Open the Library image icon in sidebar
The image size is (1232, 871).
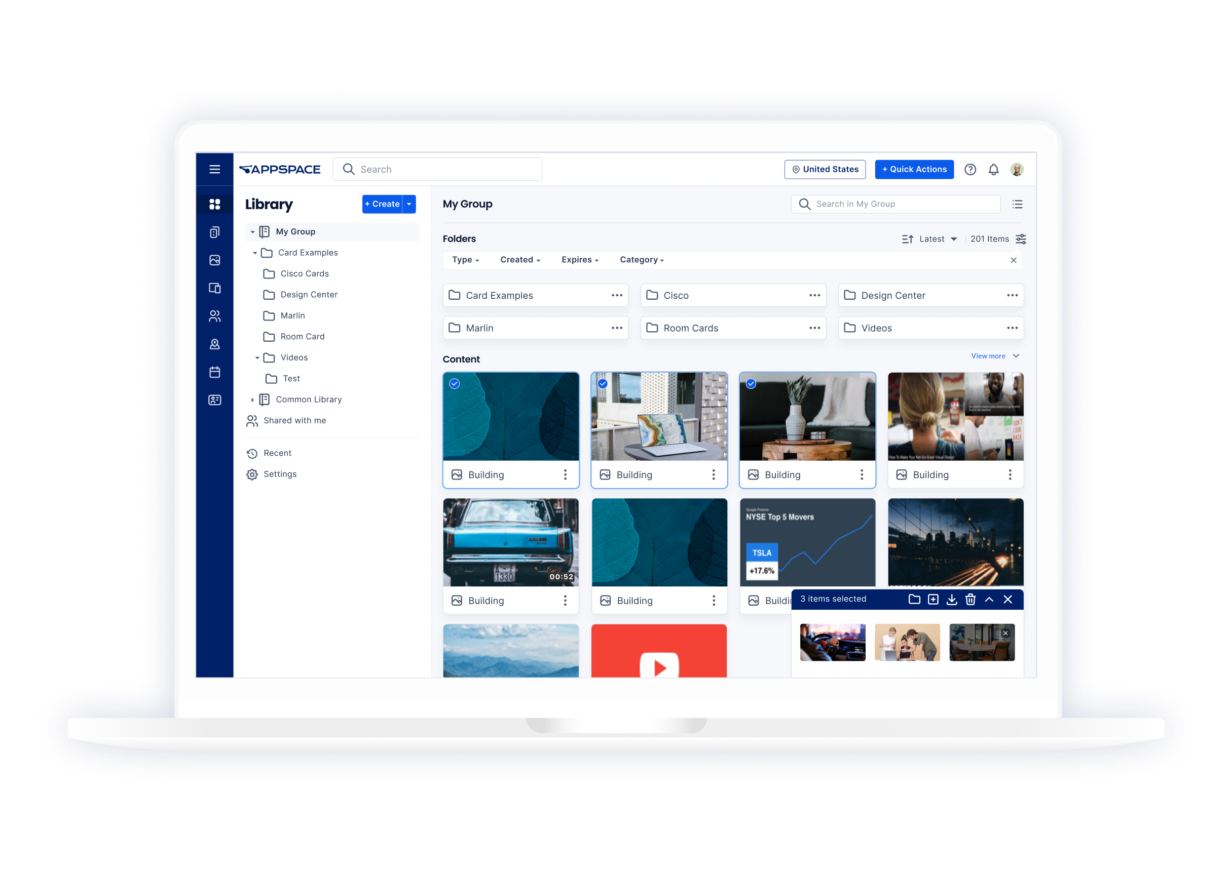point(215,260)
